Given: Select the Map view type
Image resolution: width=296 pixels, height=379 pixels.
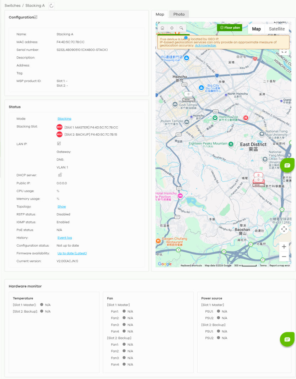Looking at the screenshot, I should (256, 29).
